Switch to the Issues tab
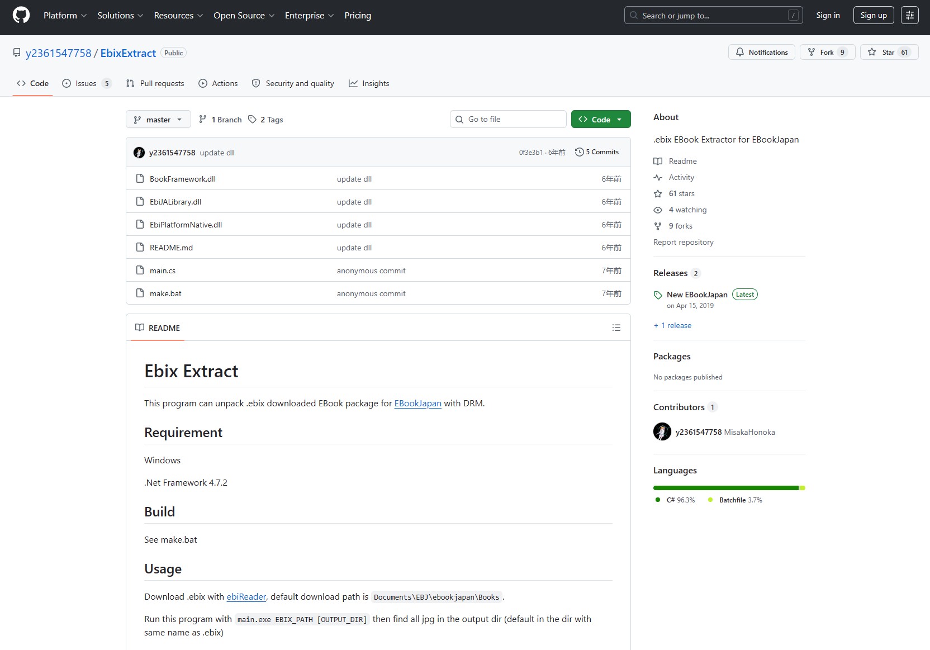Screen dimensions: 930x650 point(86,83)
